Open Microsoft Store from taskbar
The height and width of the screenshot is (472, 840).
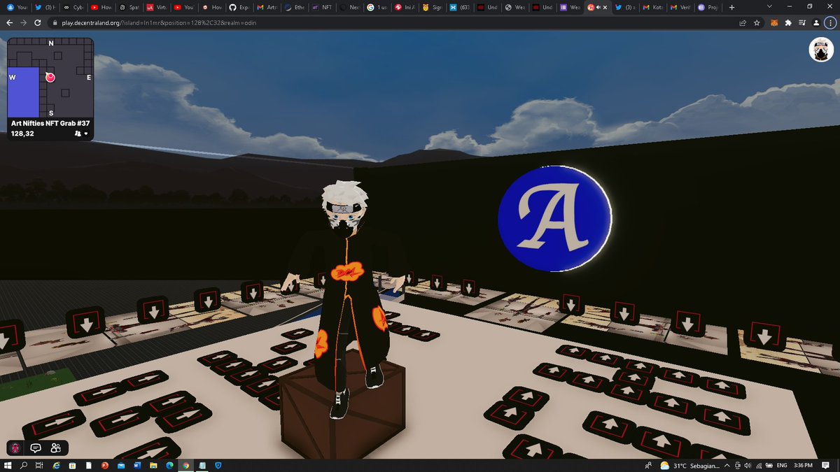coord(72,466)
